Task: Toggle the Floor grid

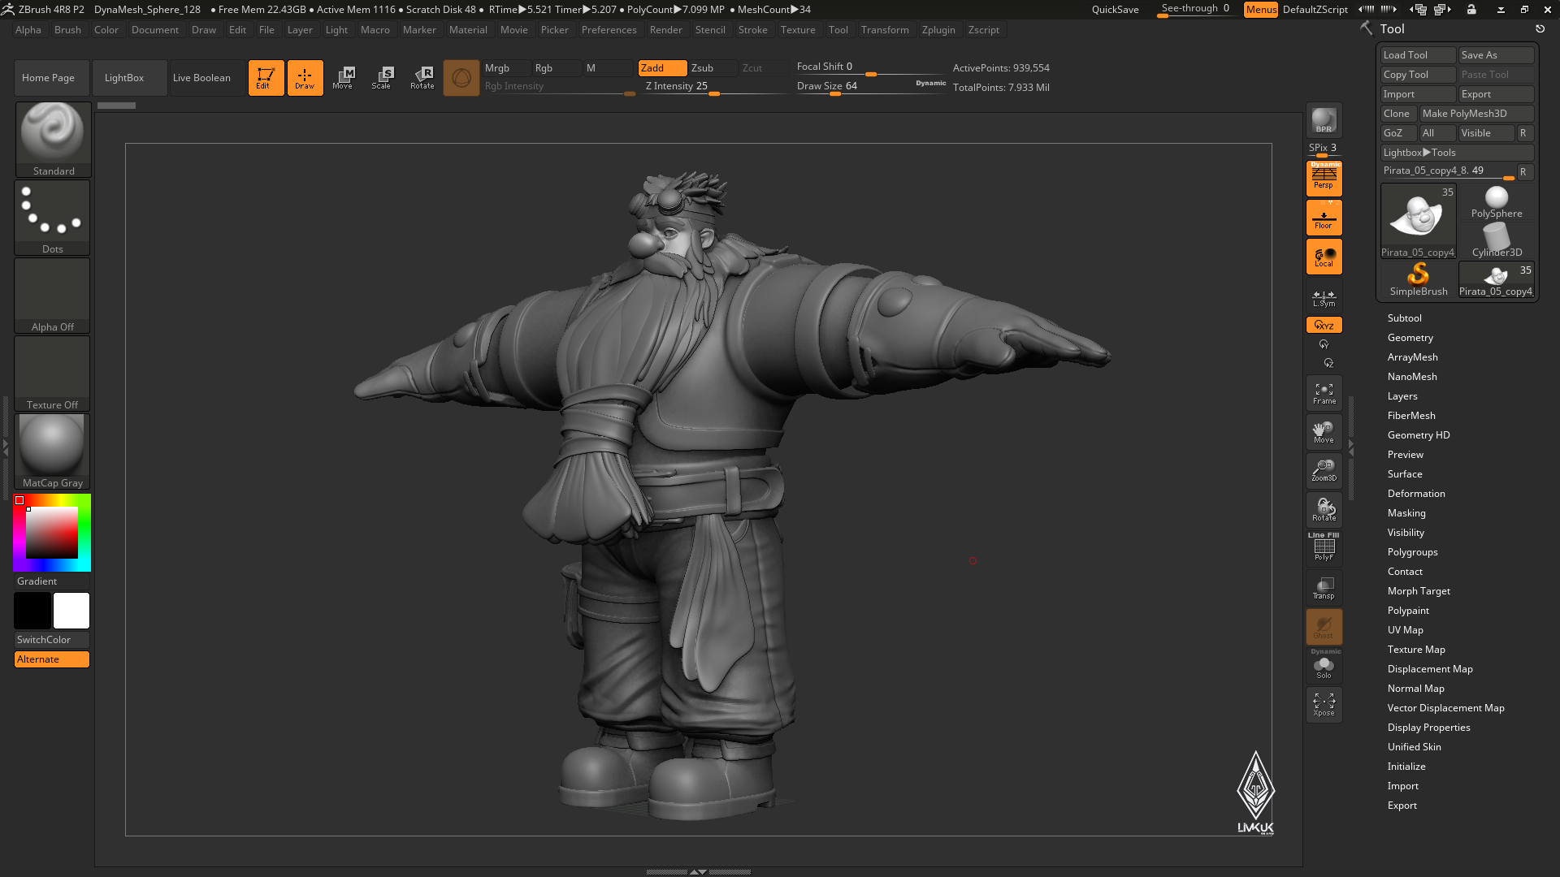Action: 1324,218
